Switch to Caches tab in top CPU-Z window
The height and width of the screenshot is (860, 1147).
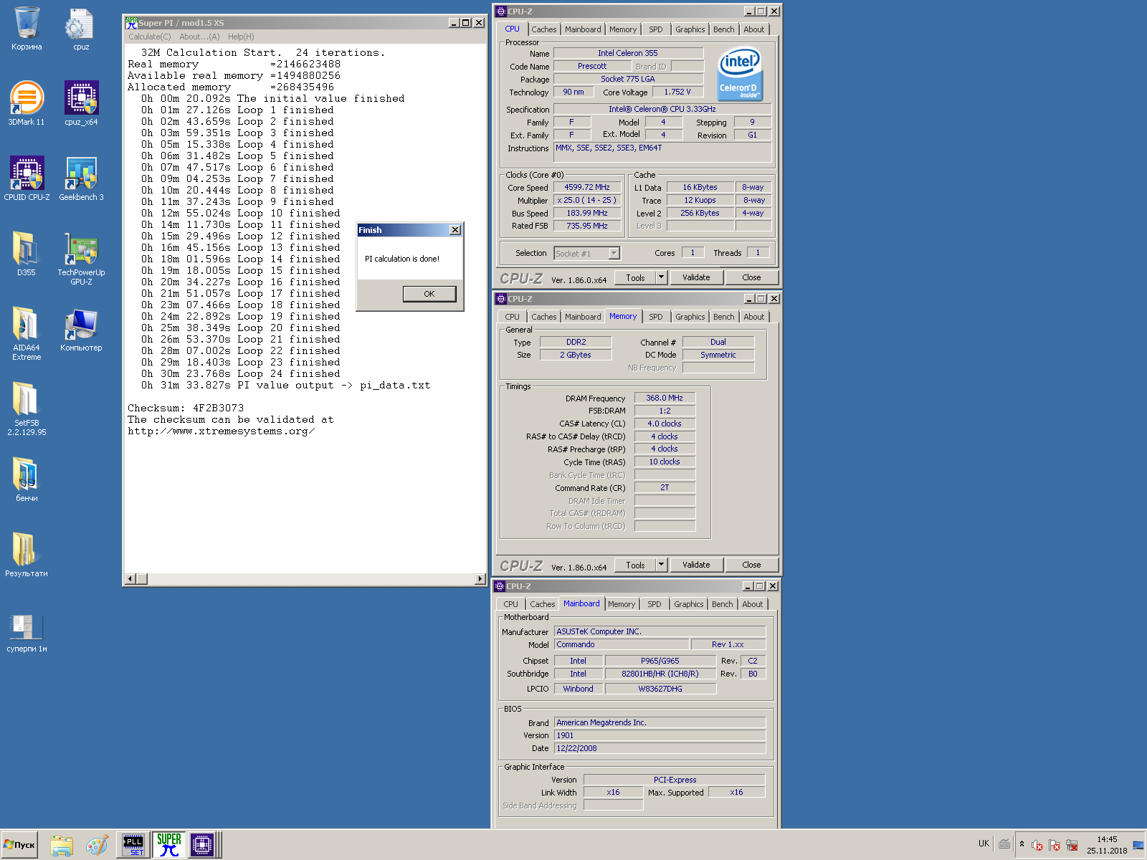[544, 29]
